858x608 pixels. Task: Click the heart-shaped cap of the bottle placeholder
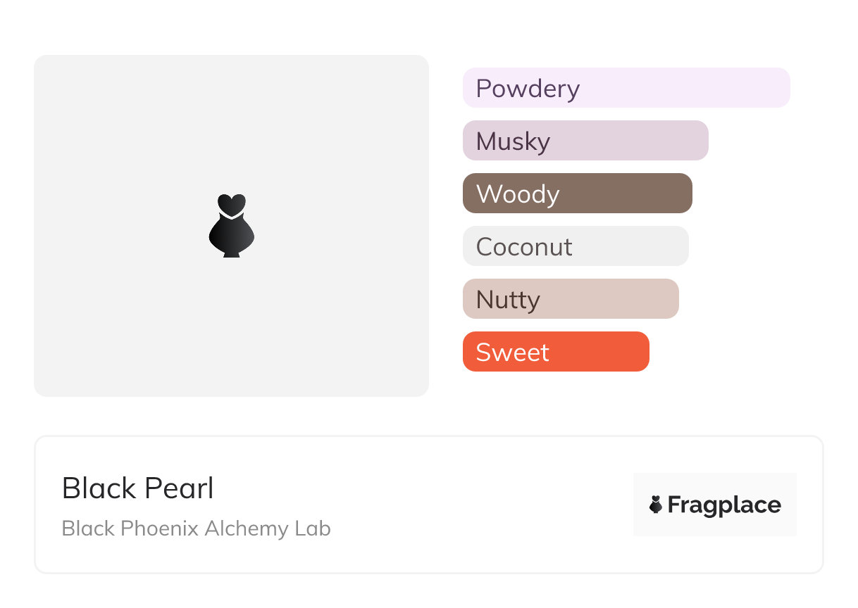[231, 203]
